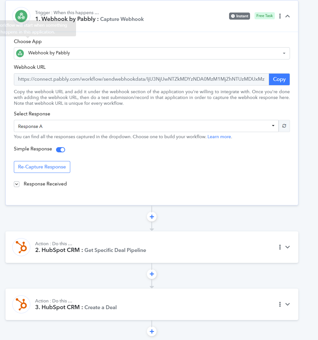Viewport: 318px width, 340px height.
Task: Collapse the Webhook by Pabbly trigger step
Action: point(288,16)
